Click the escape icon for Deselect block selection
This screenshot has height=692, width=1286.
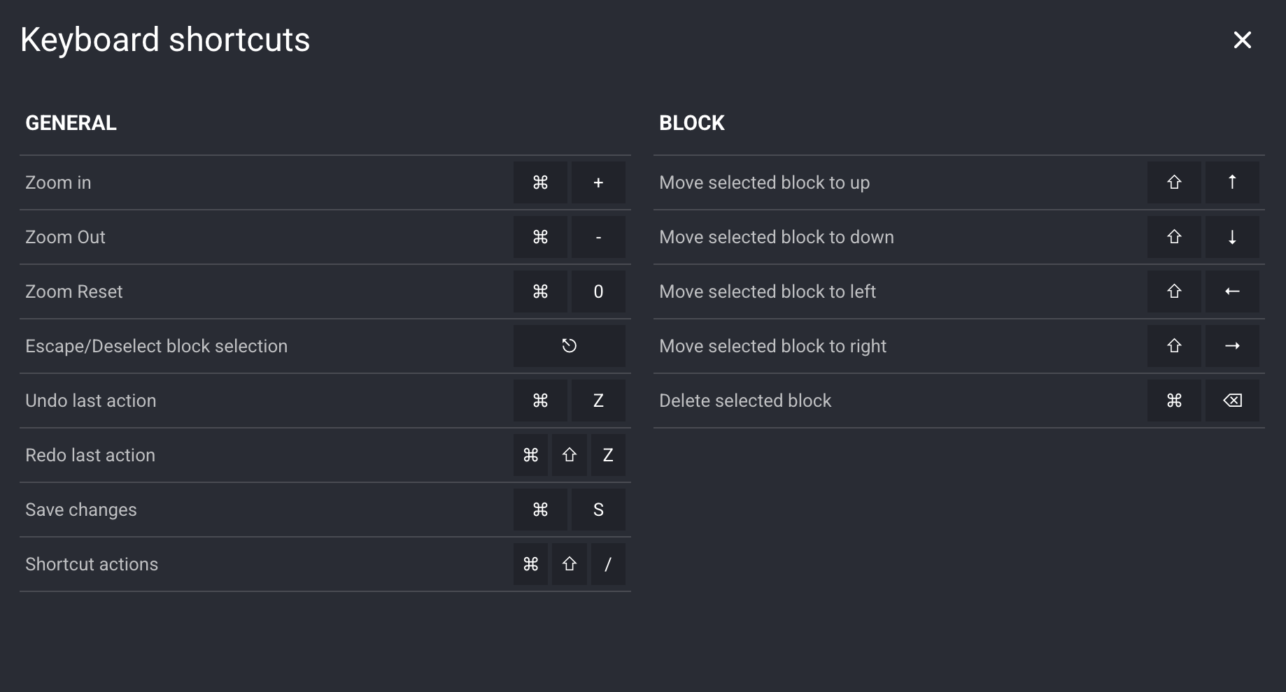tap(569, 346)
